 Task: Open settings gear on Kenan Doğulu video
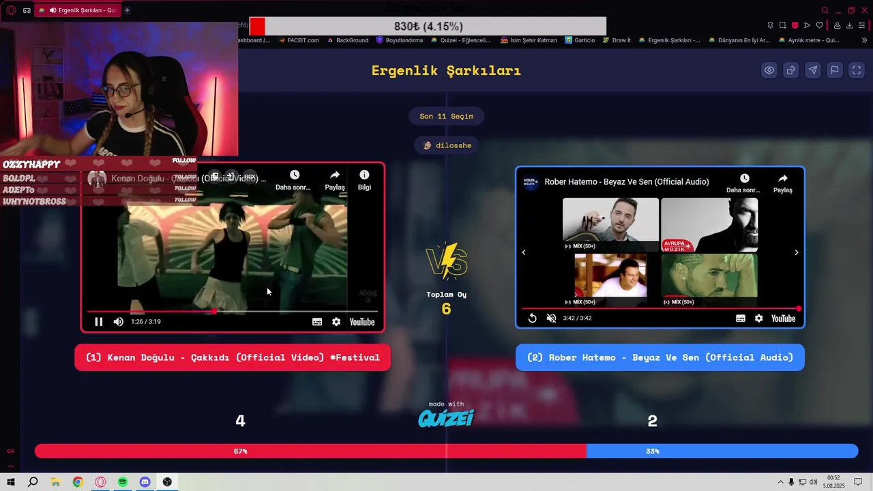pyautogui.click(x=336, y=322)
